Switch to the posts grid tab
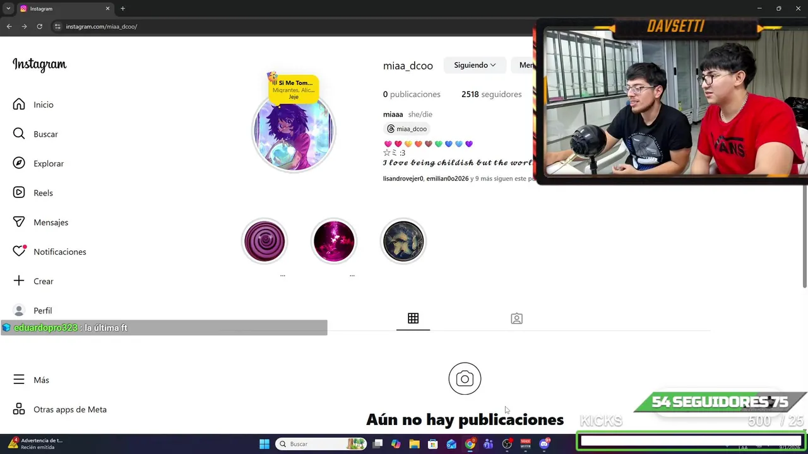The image size is (808, 454). (413, 318)
